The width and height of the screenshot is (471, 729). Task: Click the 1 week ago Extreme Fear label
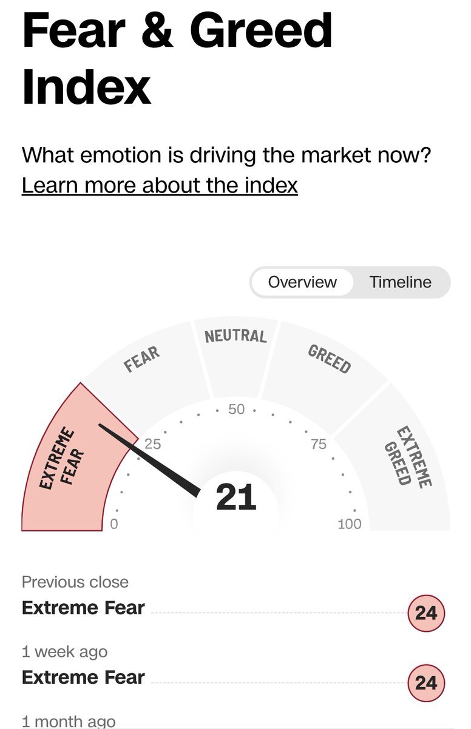point(83,677)
